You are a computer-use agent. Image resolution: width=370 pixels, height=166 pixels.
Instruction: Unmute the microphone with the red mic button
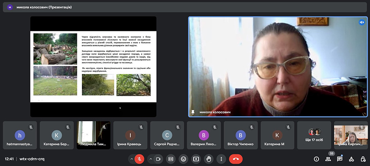click(x=139, y=159)
